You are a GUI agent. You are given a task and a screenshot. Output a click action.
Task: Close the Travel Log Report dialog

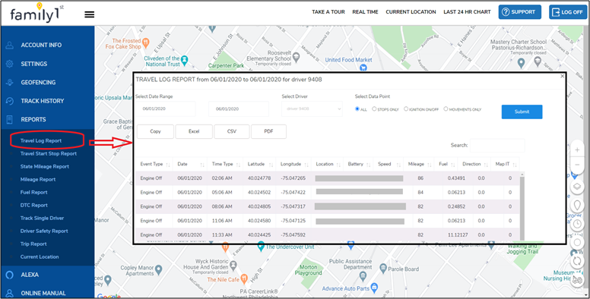[x=562, y=76]
